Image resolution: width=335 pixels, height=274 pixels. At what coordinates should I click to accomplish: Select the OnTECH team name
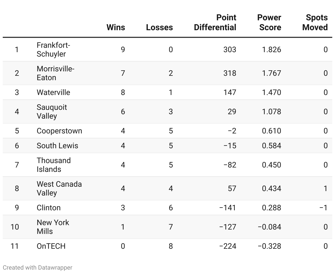tap(51, 246)
